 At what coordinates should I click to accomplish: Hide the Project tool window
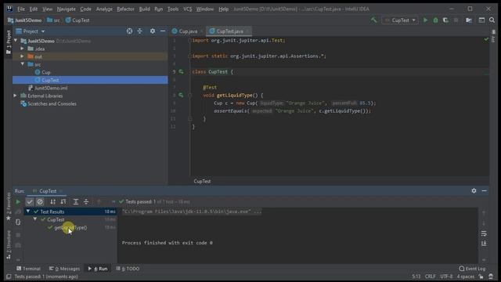click(x=163, y=31)
